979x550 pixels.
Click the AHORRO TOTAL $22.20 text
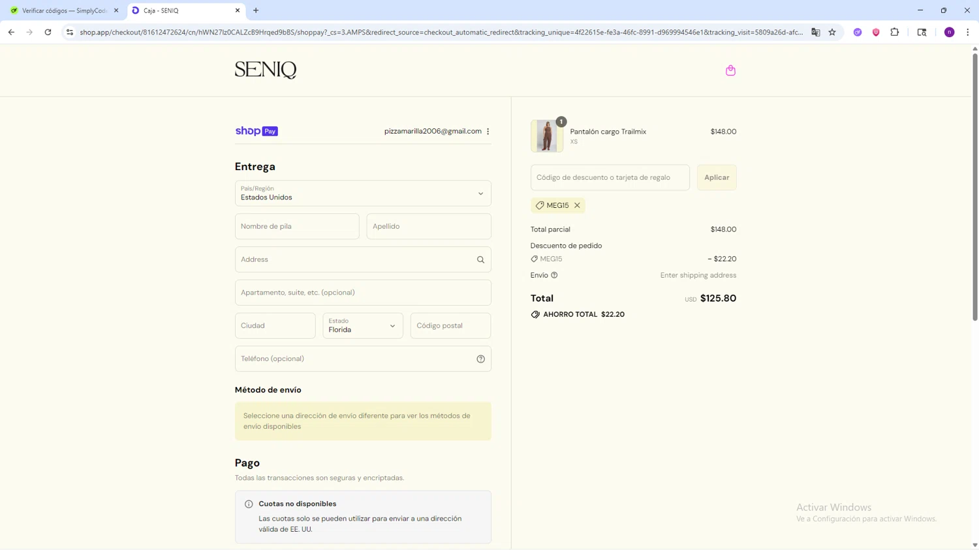click(x=584, y=315)
